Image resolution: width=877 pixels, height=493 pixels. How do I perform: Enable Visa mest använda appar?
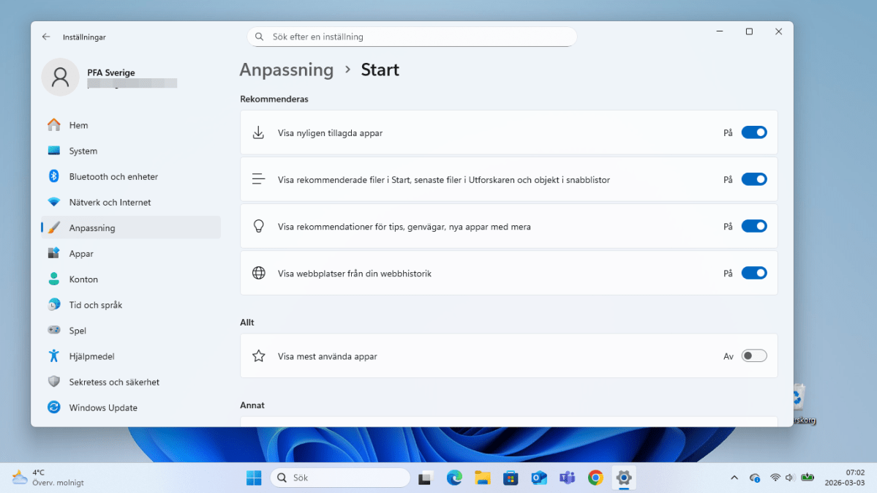coord(754,355)
